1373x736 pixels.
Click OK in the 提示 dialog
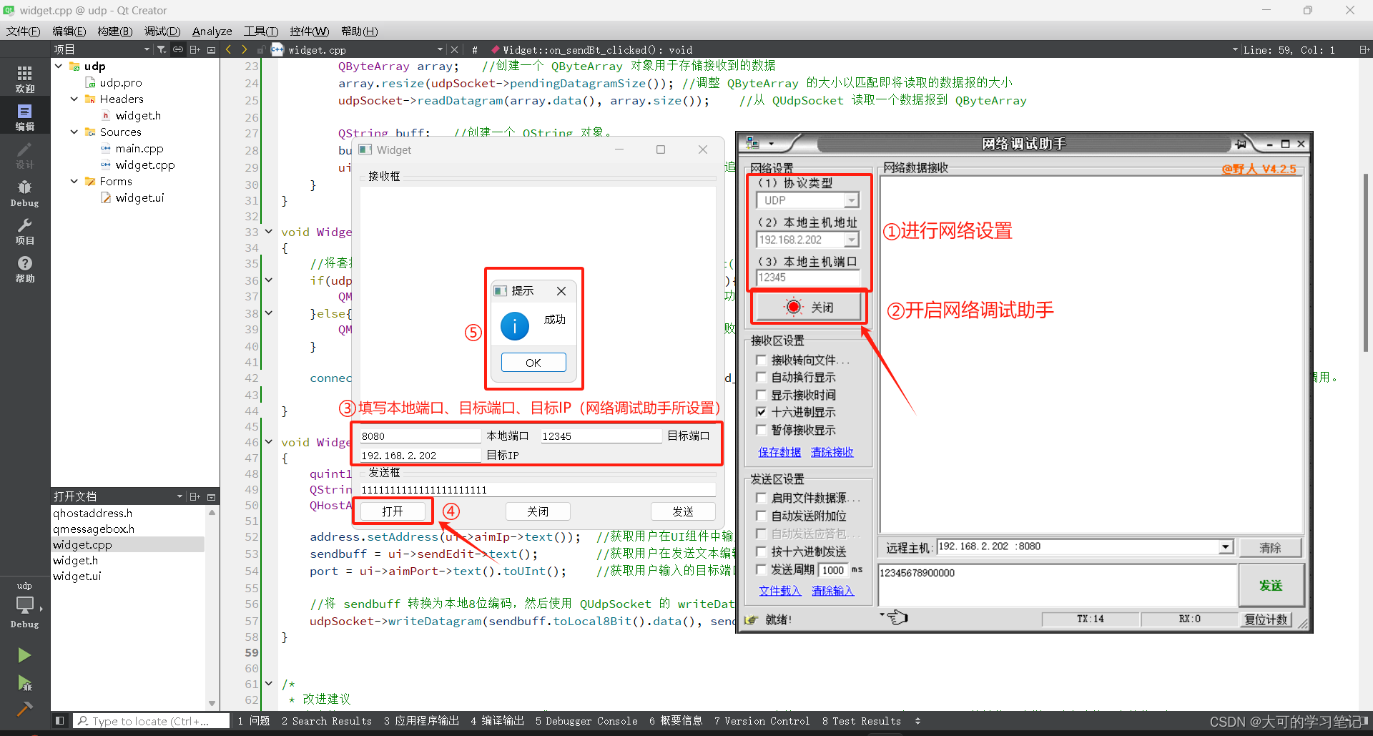pyautogui.click(x=533, y=363)
